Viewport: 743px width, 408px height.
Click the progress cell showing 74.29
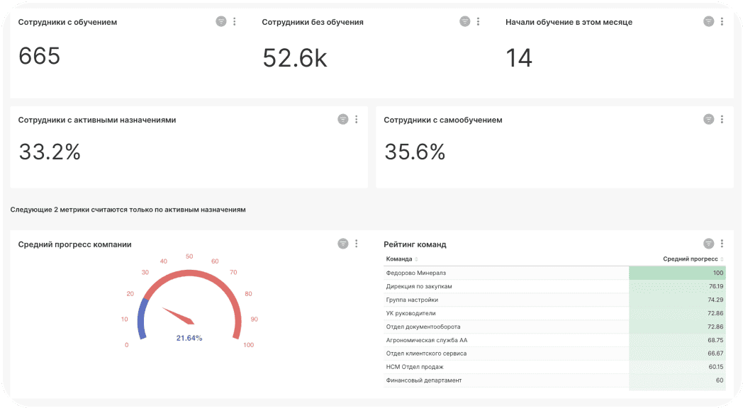pos(677,300)
